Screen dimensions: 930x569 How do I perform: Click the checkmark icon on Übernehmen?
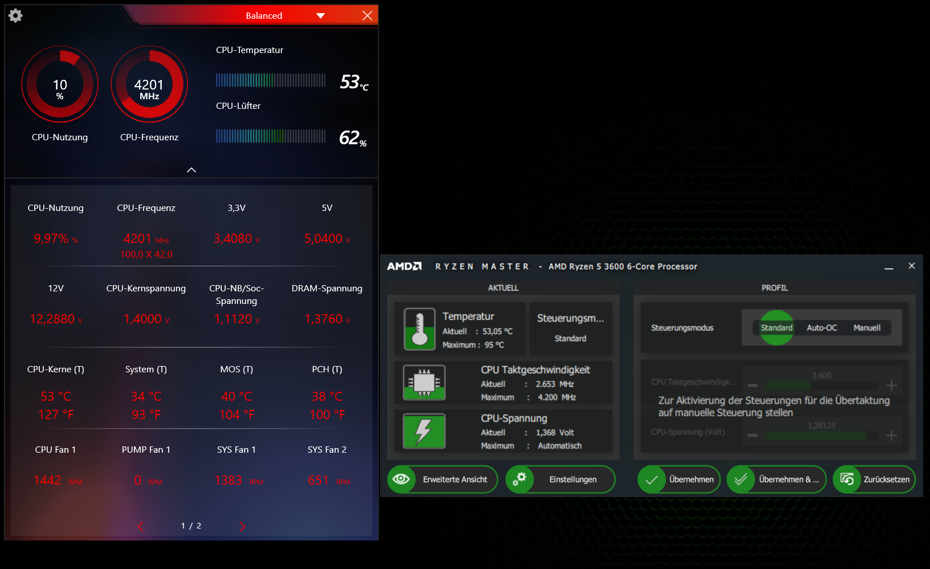tap(651, 480)
